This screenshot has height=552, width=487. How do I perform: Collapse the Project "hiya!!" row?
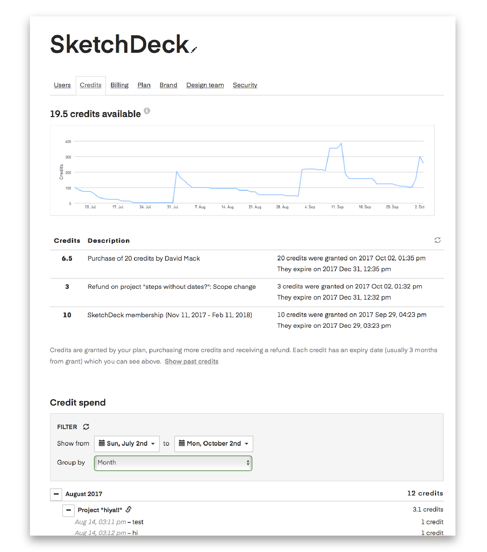pyautogui.click(x=68, y=510)
